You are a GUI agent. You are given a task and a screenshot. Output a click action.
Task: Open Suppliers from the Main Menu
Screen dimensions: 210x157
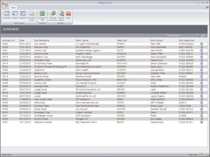pyautogui.click(x=23, y=15)
